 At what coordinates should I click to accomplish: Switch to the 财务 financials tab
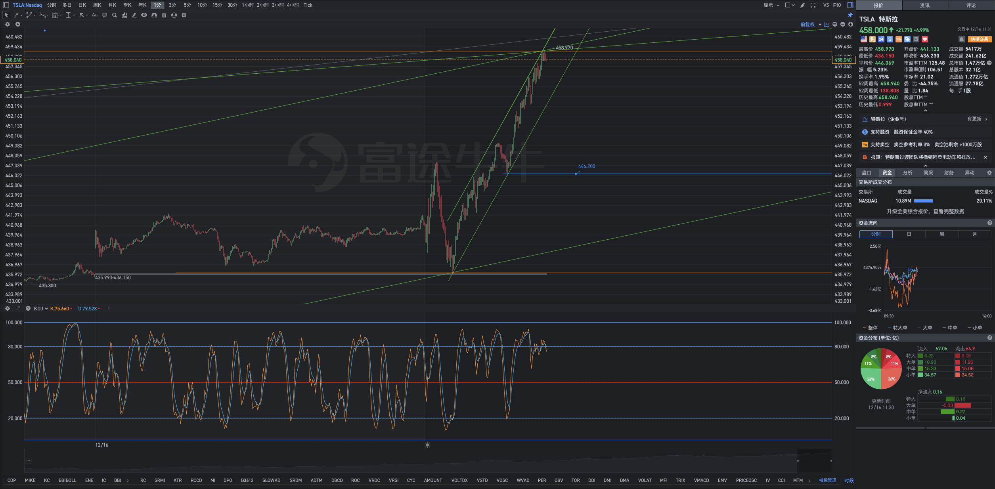[949, 173]
